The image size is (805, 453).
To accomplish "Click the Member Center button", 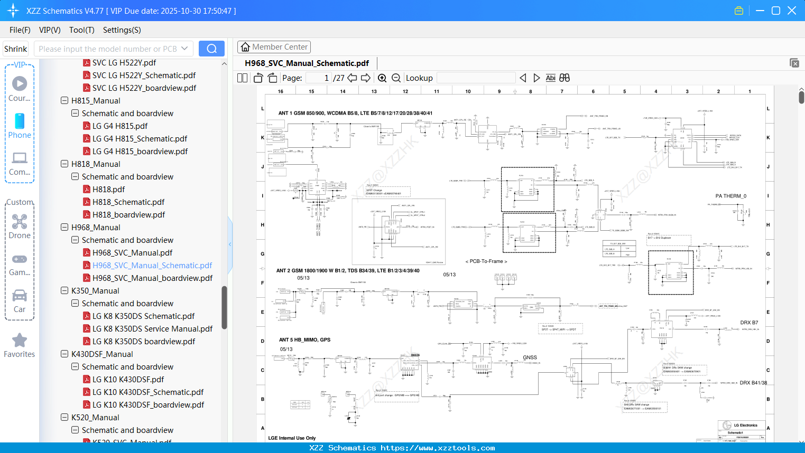I will [274, 46].
